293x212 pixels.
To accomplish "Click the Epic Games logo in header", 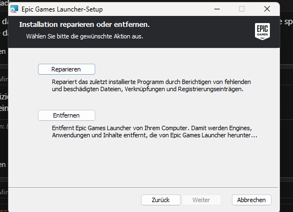I will (x=262, y=31).
